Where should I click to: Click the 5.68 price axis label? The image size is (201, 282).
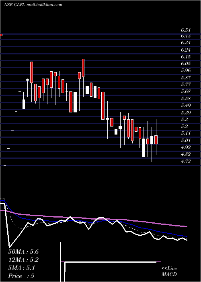186,91
